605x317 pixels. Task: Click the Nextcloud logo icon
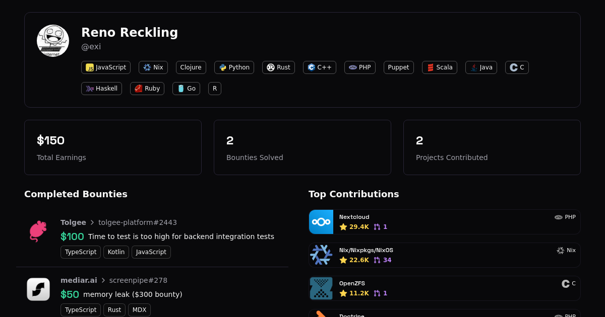(x=321, y=222)
